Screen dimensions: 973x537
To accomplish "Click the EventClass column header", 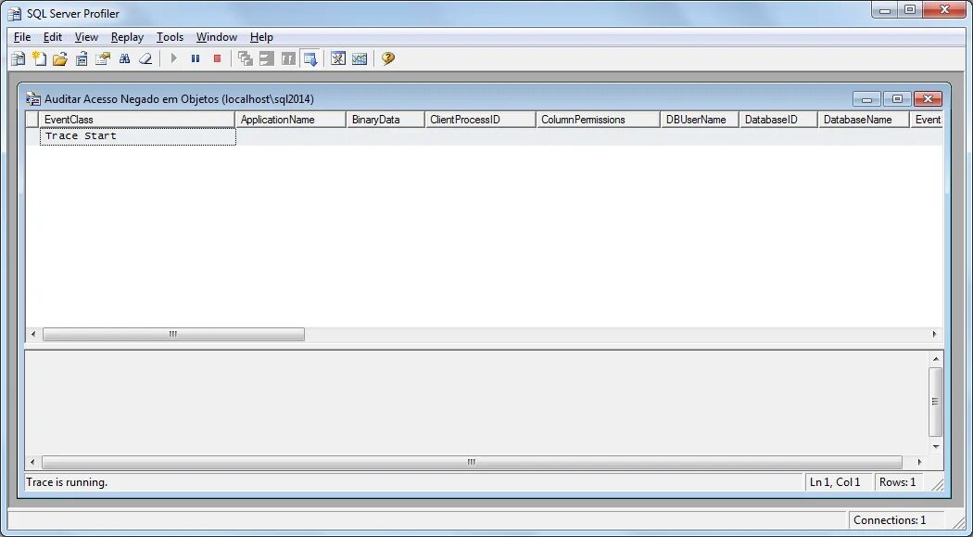I will [x=137, y=120].
